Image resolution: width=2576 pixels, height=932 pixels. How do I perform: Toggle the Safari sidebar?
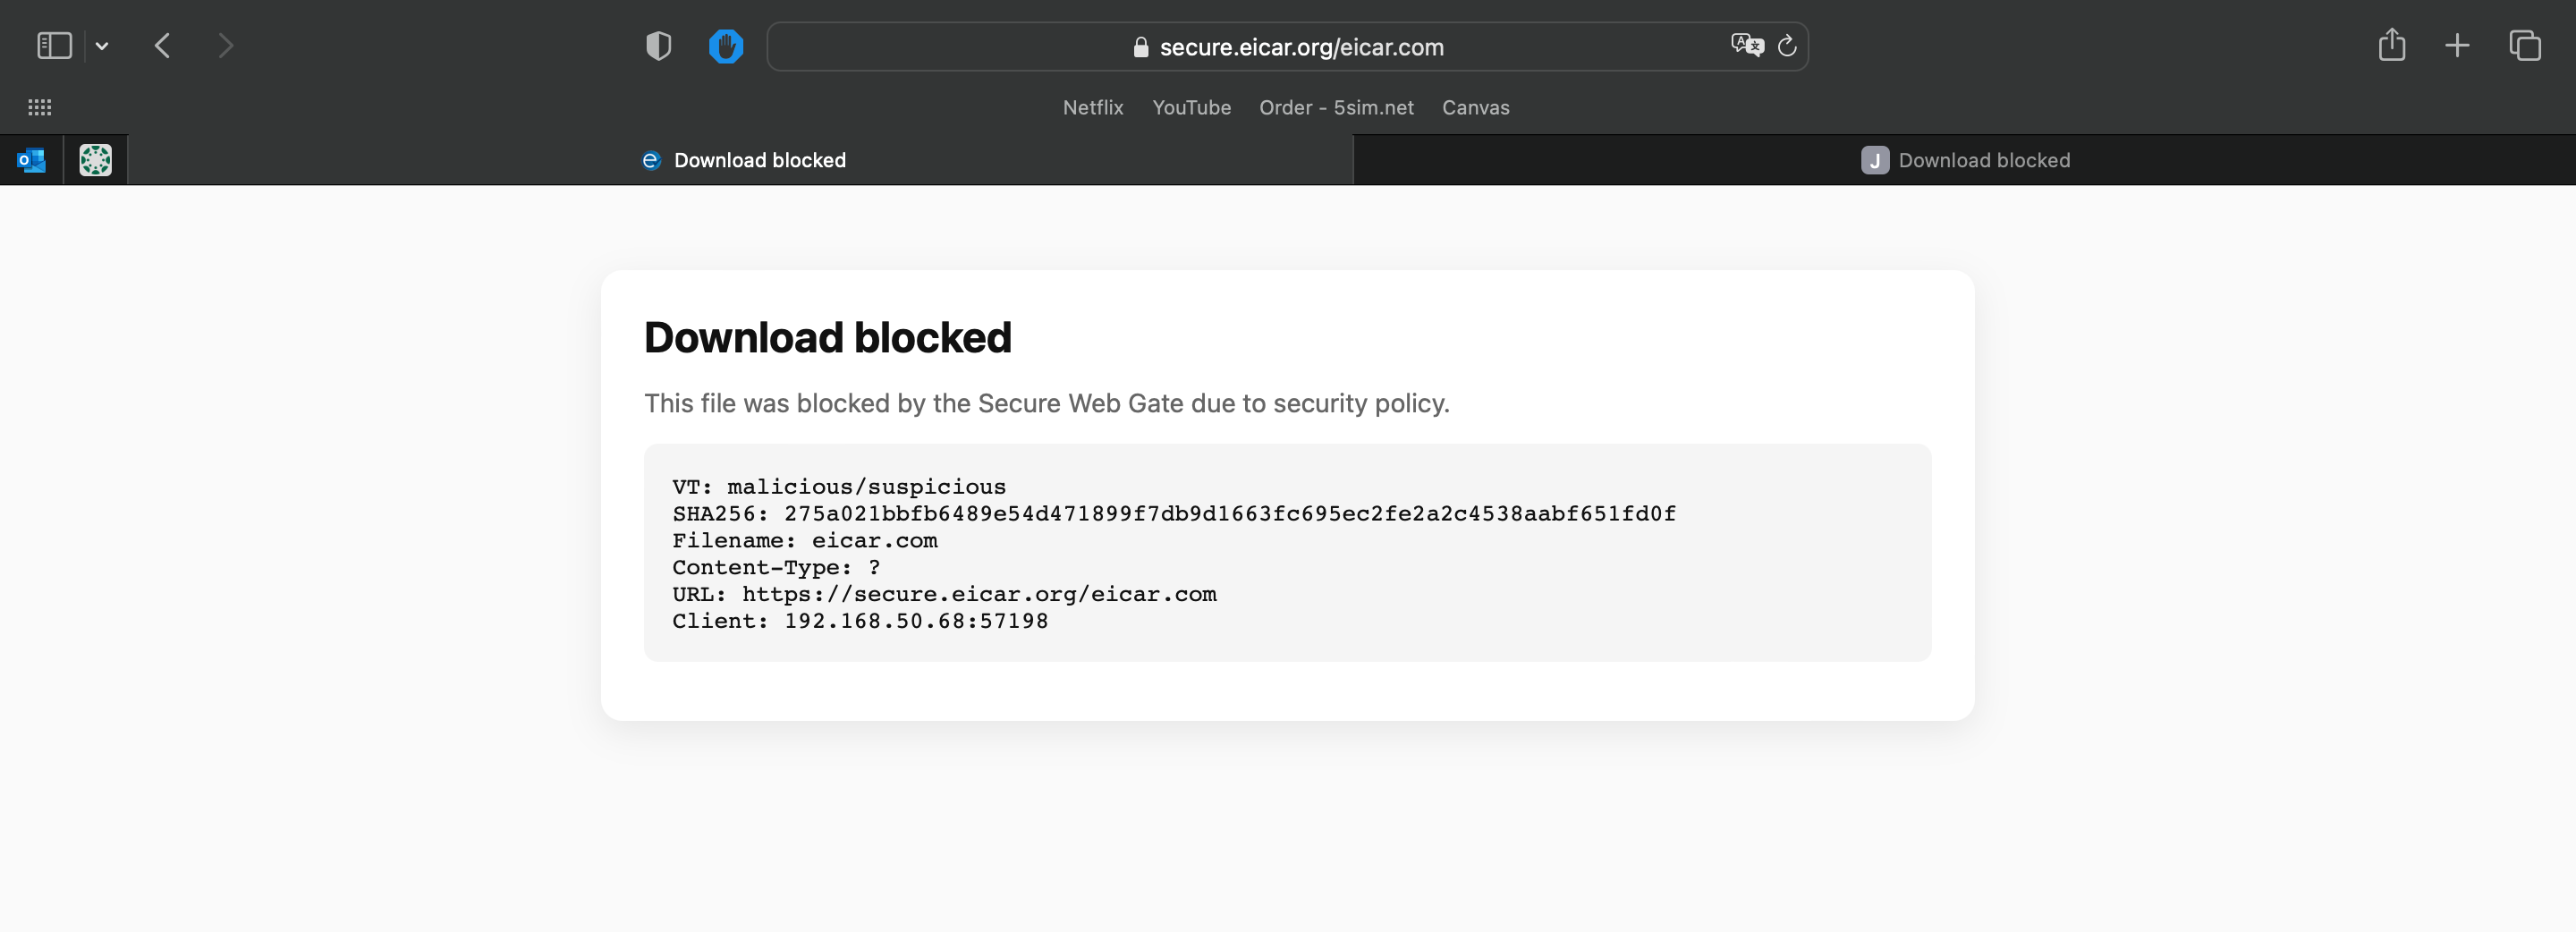54,45
